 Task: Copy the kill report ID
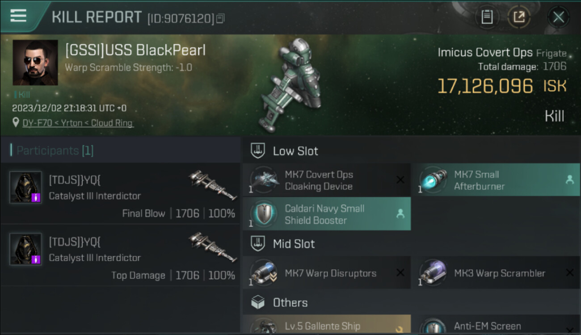pos(220,19)
